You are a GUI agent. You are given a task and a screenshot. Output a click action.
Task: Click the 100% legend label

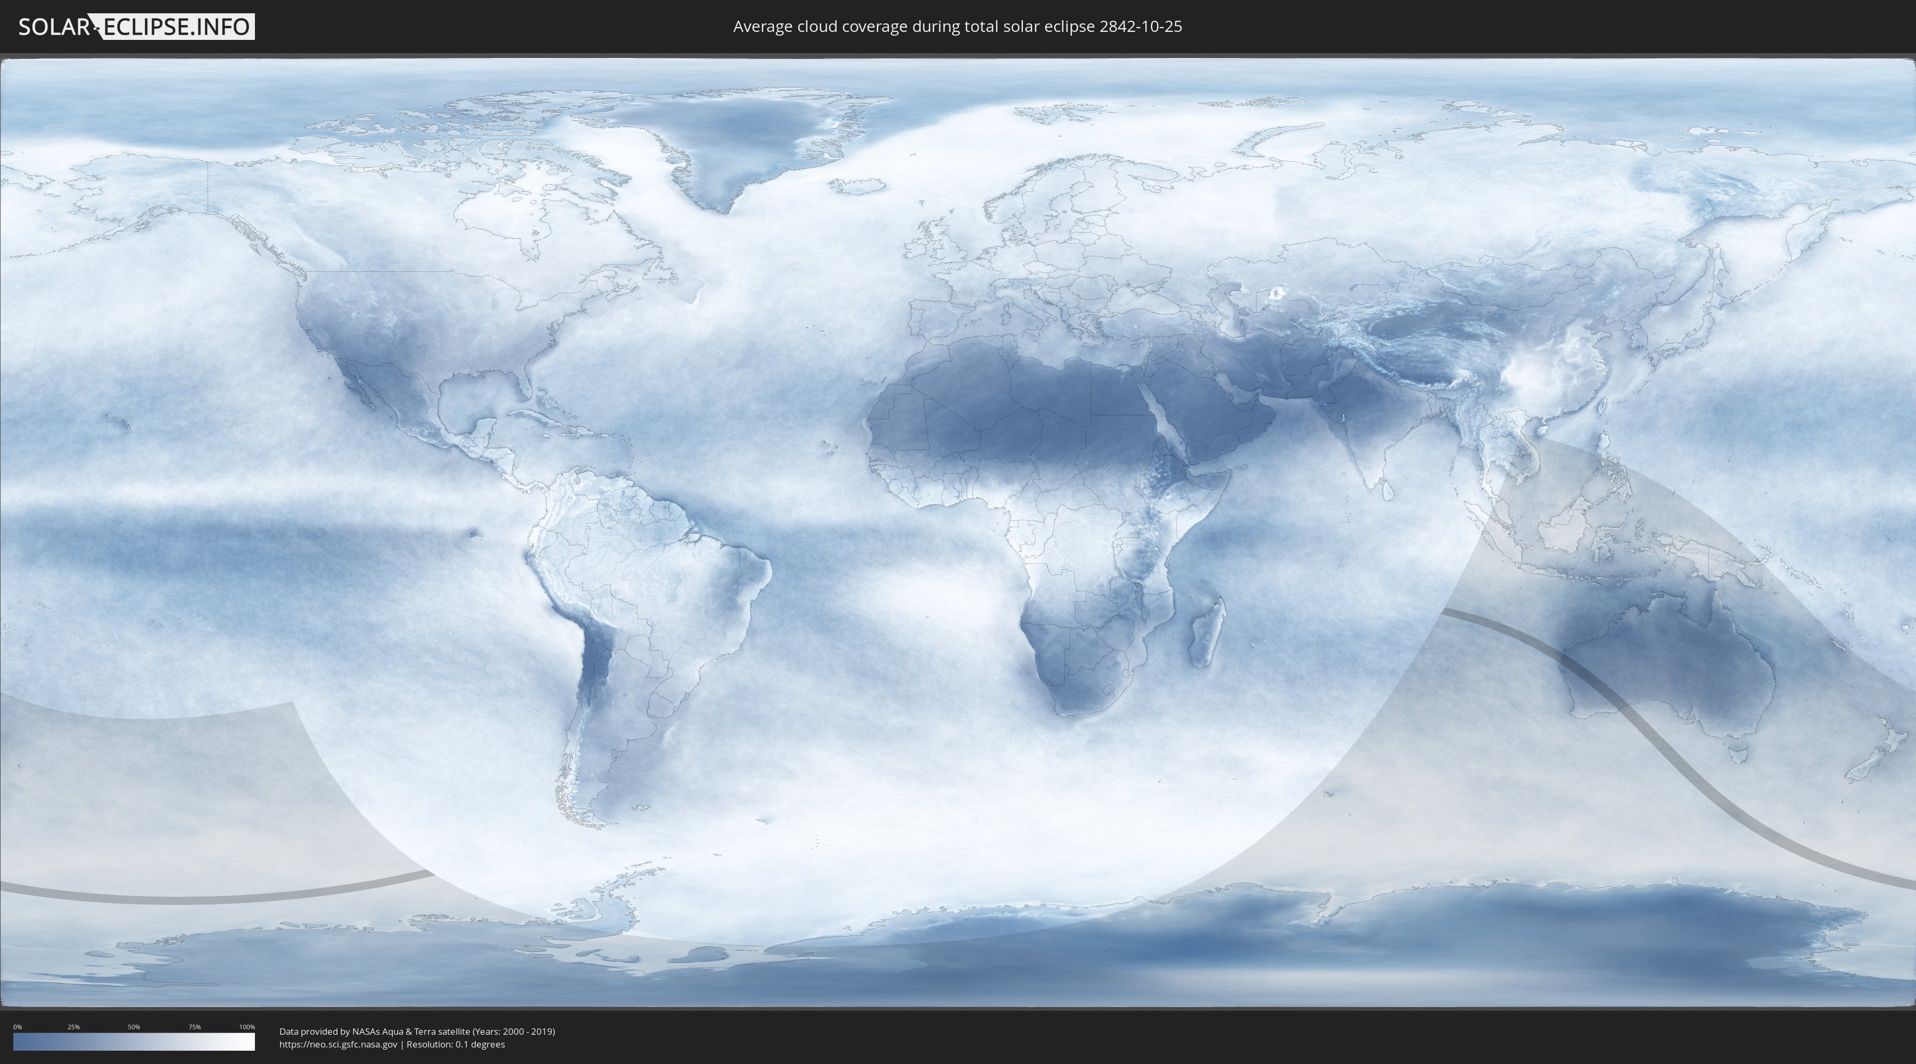247,1027
